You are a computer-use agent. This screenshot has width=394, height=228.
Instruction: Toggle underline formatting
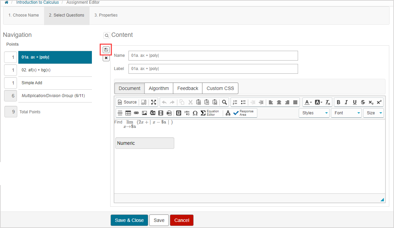click(355, 102)
